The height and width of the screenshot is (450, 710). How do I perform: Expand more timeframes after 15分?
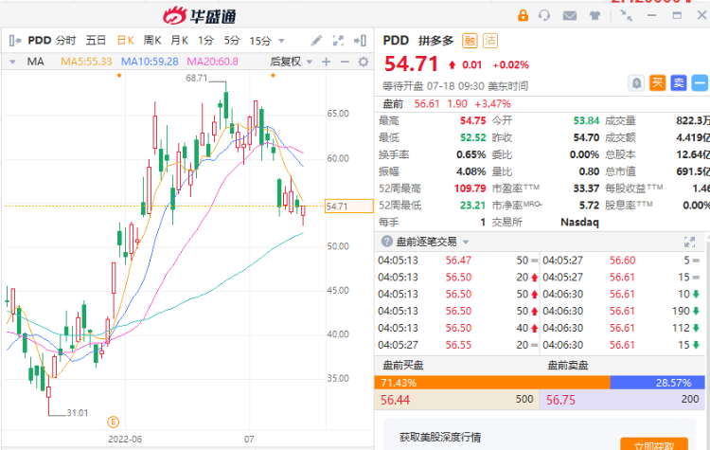(x=281, y=41)
